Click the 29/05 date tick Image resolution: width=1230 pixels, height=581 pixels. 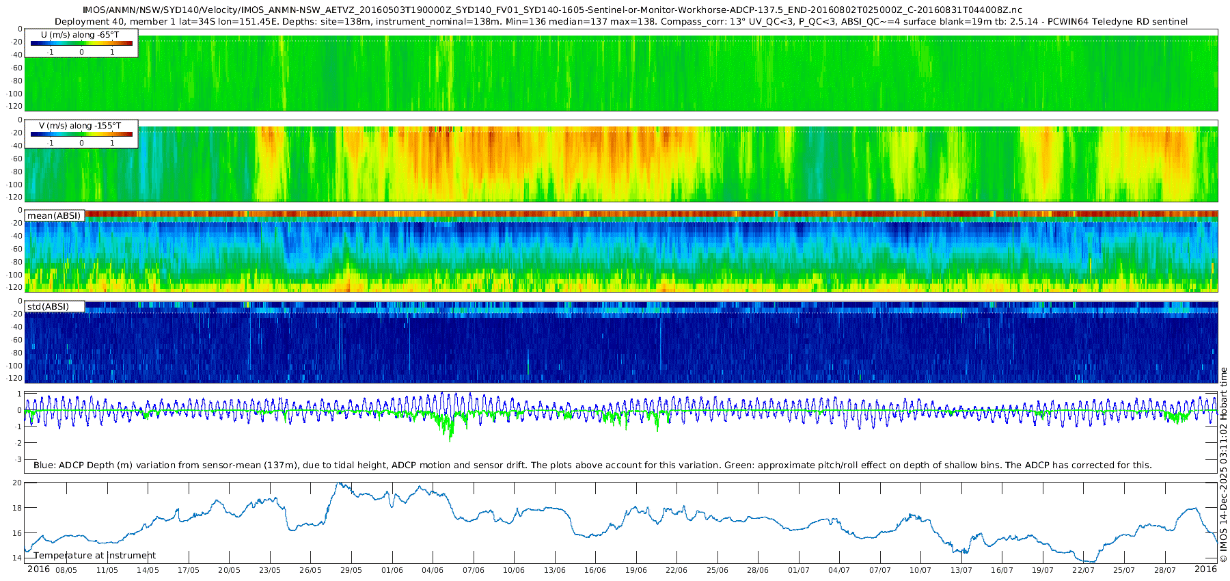pos(351,570)
